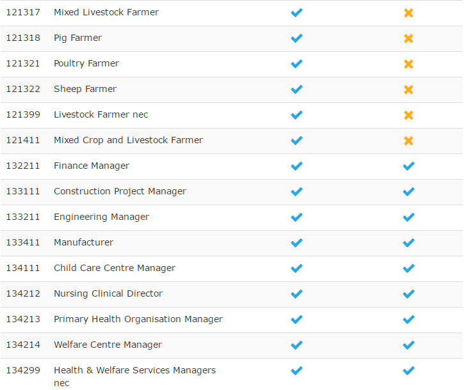Select the Poultry Farmer occupation text
Screen dimensions: 464x390
(86, 64)
